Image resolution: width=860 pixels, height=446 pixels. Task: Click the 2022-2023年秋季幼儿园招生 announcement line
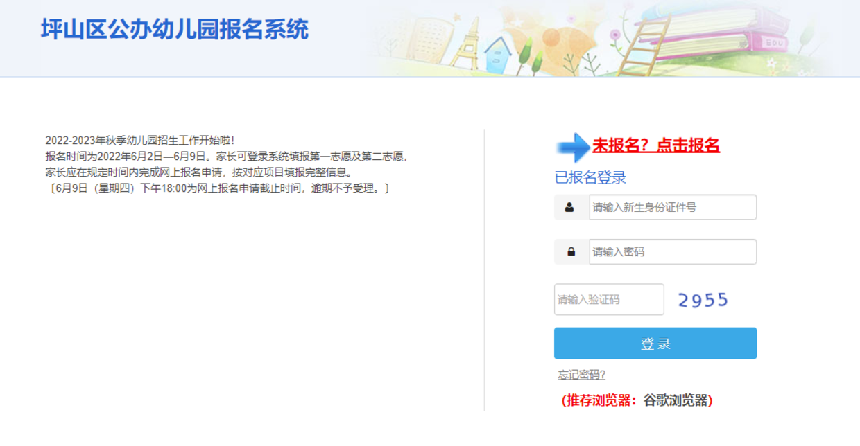coord(140,141)
